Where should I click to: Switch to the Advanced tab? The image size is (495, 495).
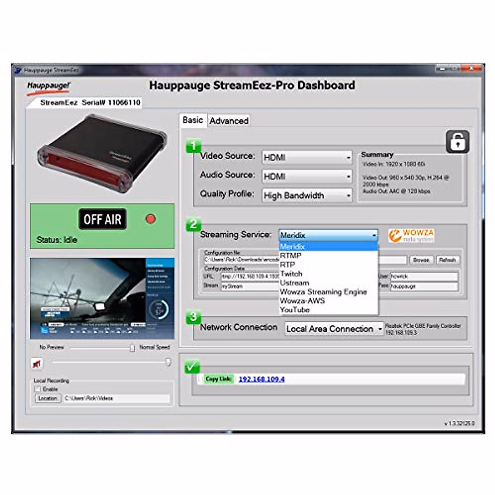228,120
